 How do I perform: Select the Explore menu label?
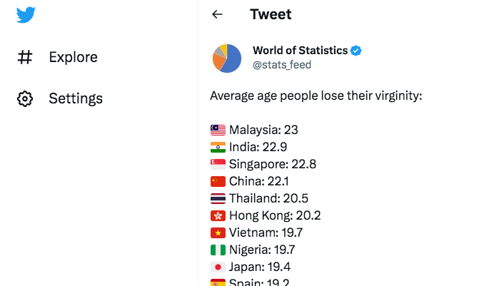coord(73,57)
